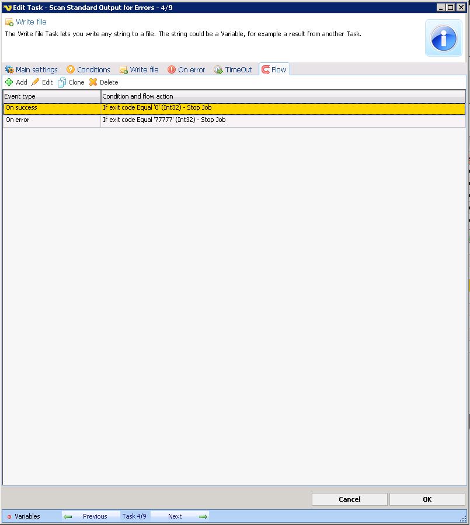This screenshot has height=525, width=470.
Task: Click the orange X Delete icon
Action: [x=93, y=82]
